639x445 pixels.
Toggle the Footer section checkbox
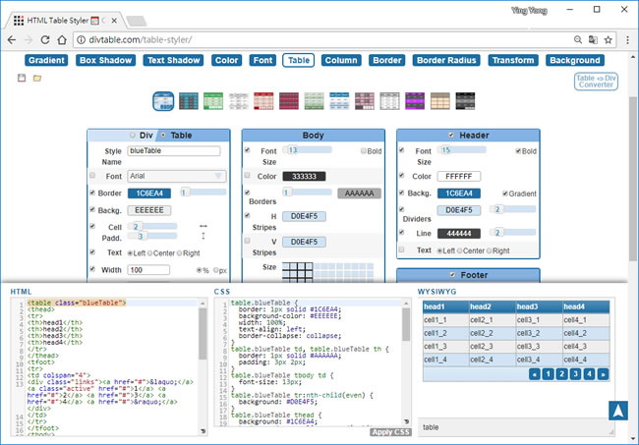(450, 275)
